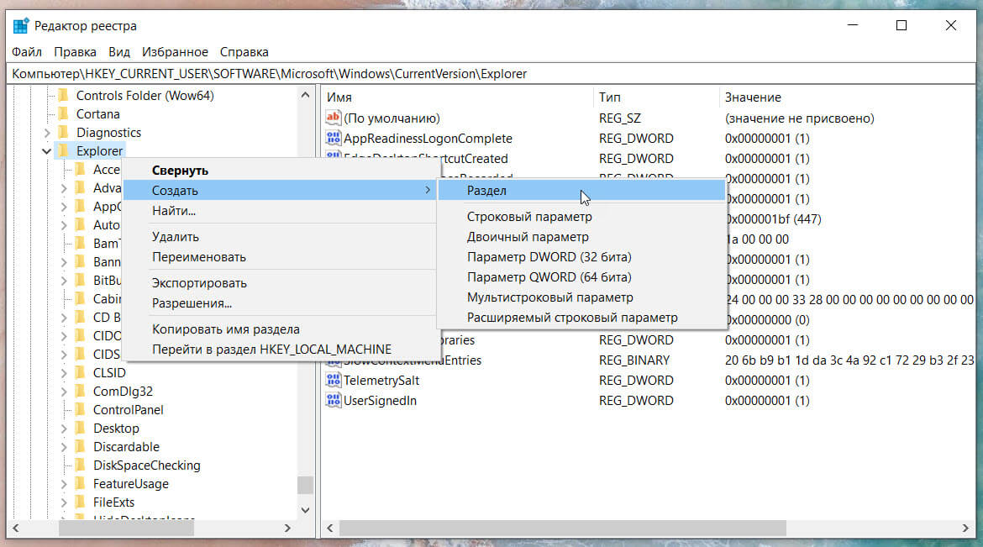Choose Двоичный параметр
The height and width of the screenshot is (547, 983).
pos(581,236)
